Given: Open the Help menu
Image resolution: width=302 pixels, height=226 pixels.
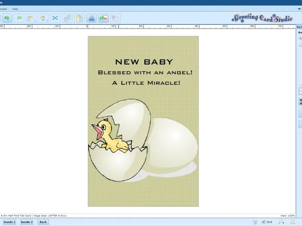Looking at the screenshot, I should tap(15, 9).
